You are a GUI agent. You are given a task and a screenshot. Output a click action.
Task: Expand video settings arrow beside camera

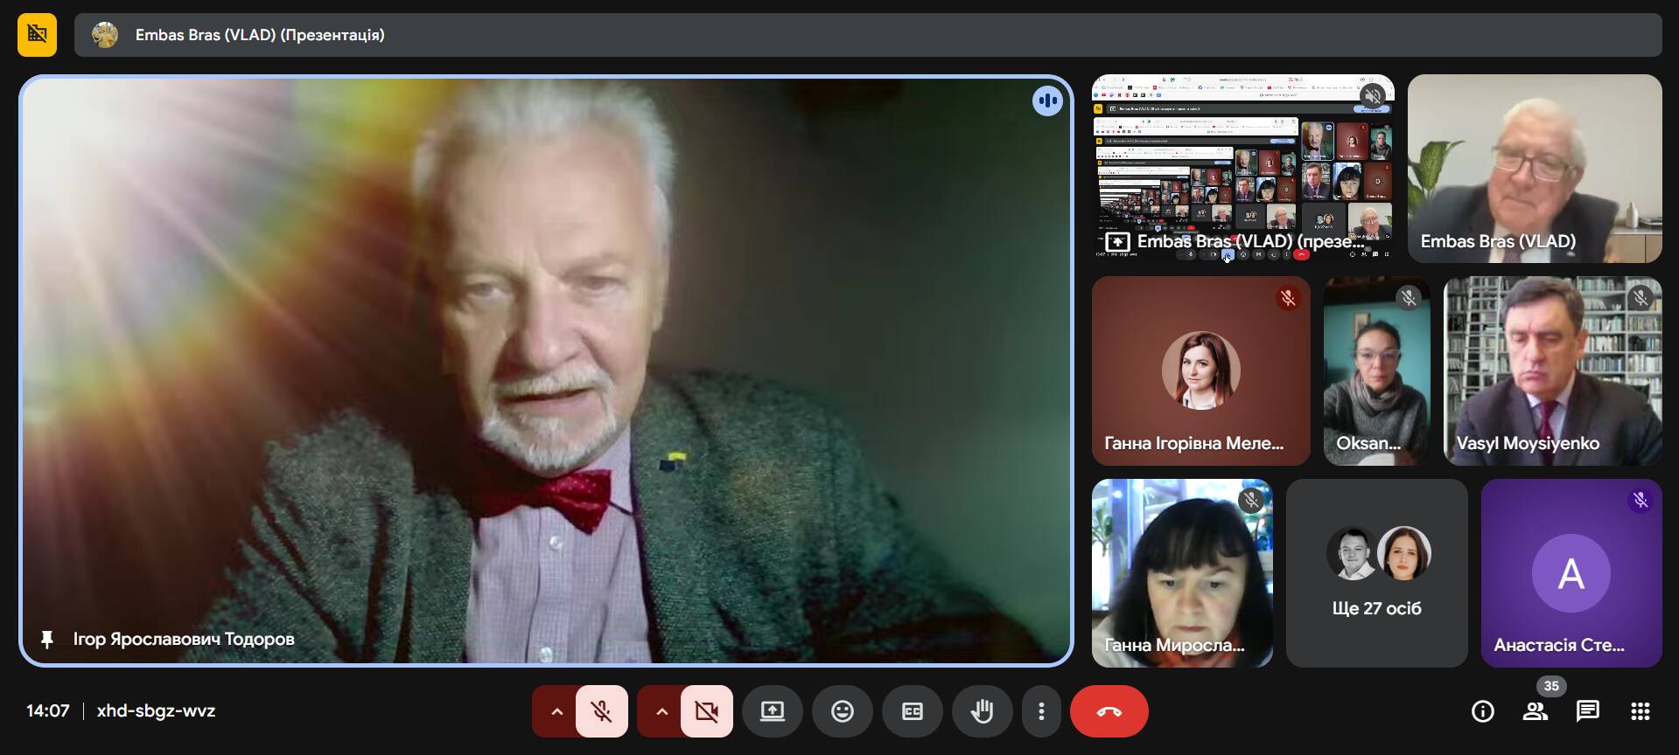click(x=661, y=711)
